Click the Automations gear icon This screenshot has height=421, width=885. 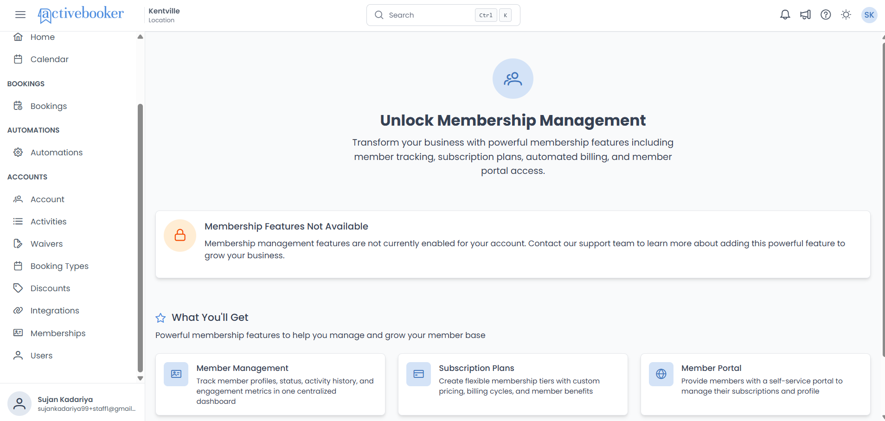click(18, 153)
